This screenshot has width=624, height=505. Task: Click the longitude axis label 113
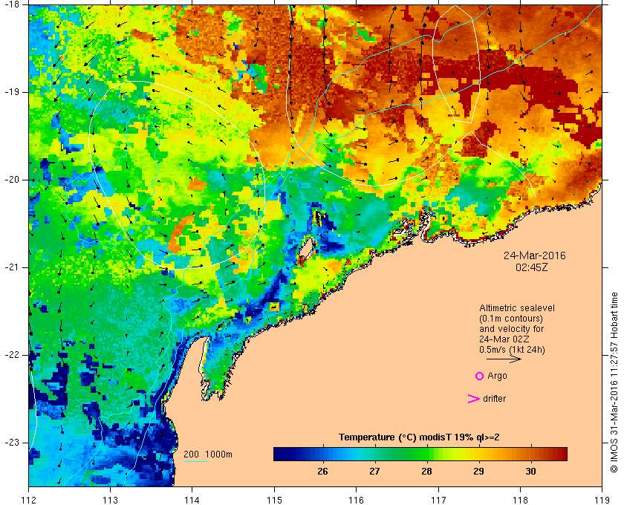pyautogui.click(x=110, y=500)
